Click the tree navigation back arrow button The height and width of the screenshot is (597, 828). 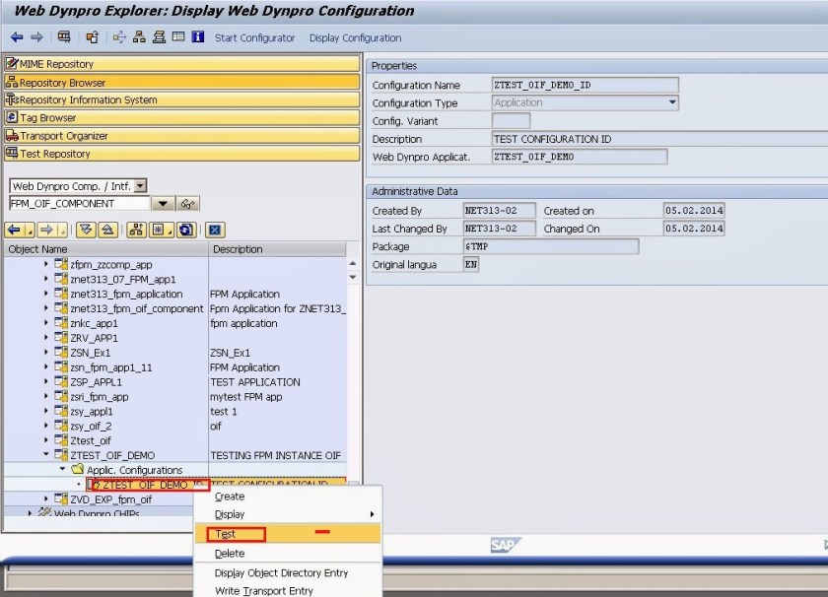pos(15,231)
